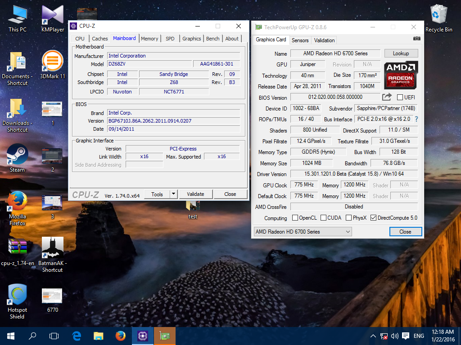This screenshot has height=345, width=461.
Task: Open Tools dropdown arrow in CPU-Z
Action: (173, 194)
